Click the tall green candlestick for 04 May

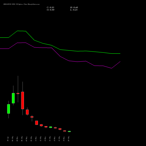click(13, 98)
